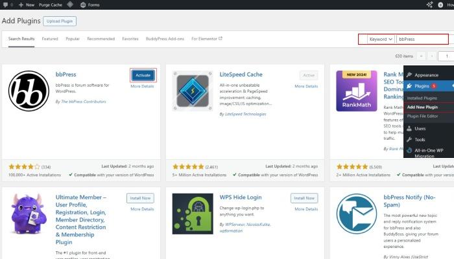Image resolution: width=454 pixels, height=259 pixels.
Task: Click the sparkle icon at top right
Action: (429, 5)
